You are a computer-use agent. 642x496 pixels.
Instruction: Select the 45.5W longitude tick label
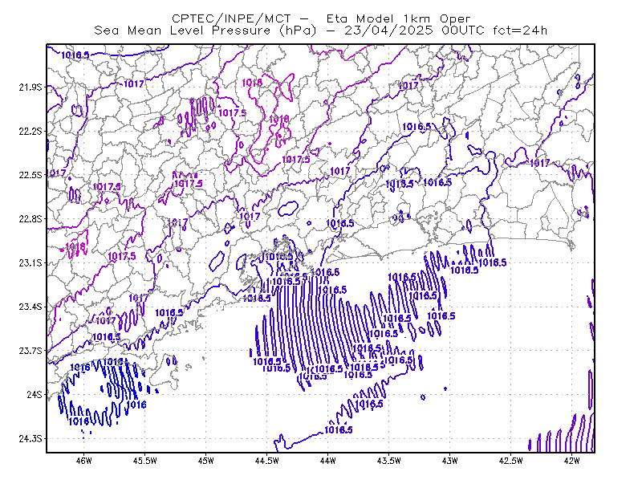pyautogui.click(x=145, y=461)
